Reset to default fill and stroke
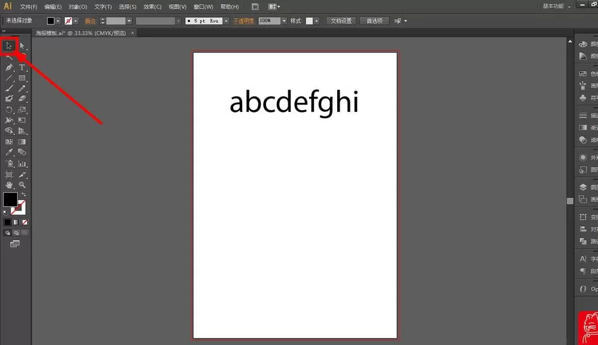Viewport: 598px width, 345px height. pos(5,213)
